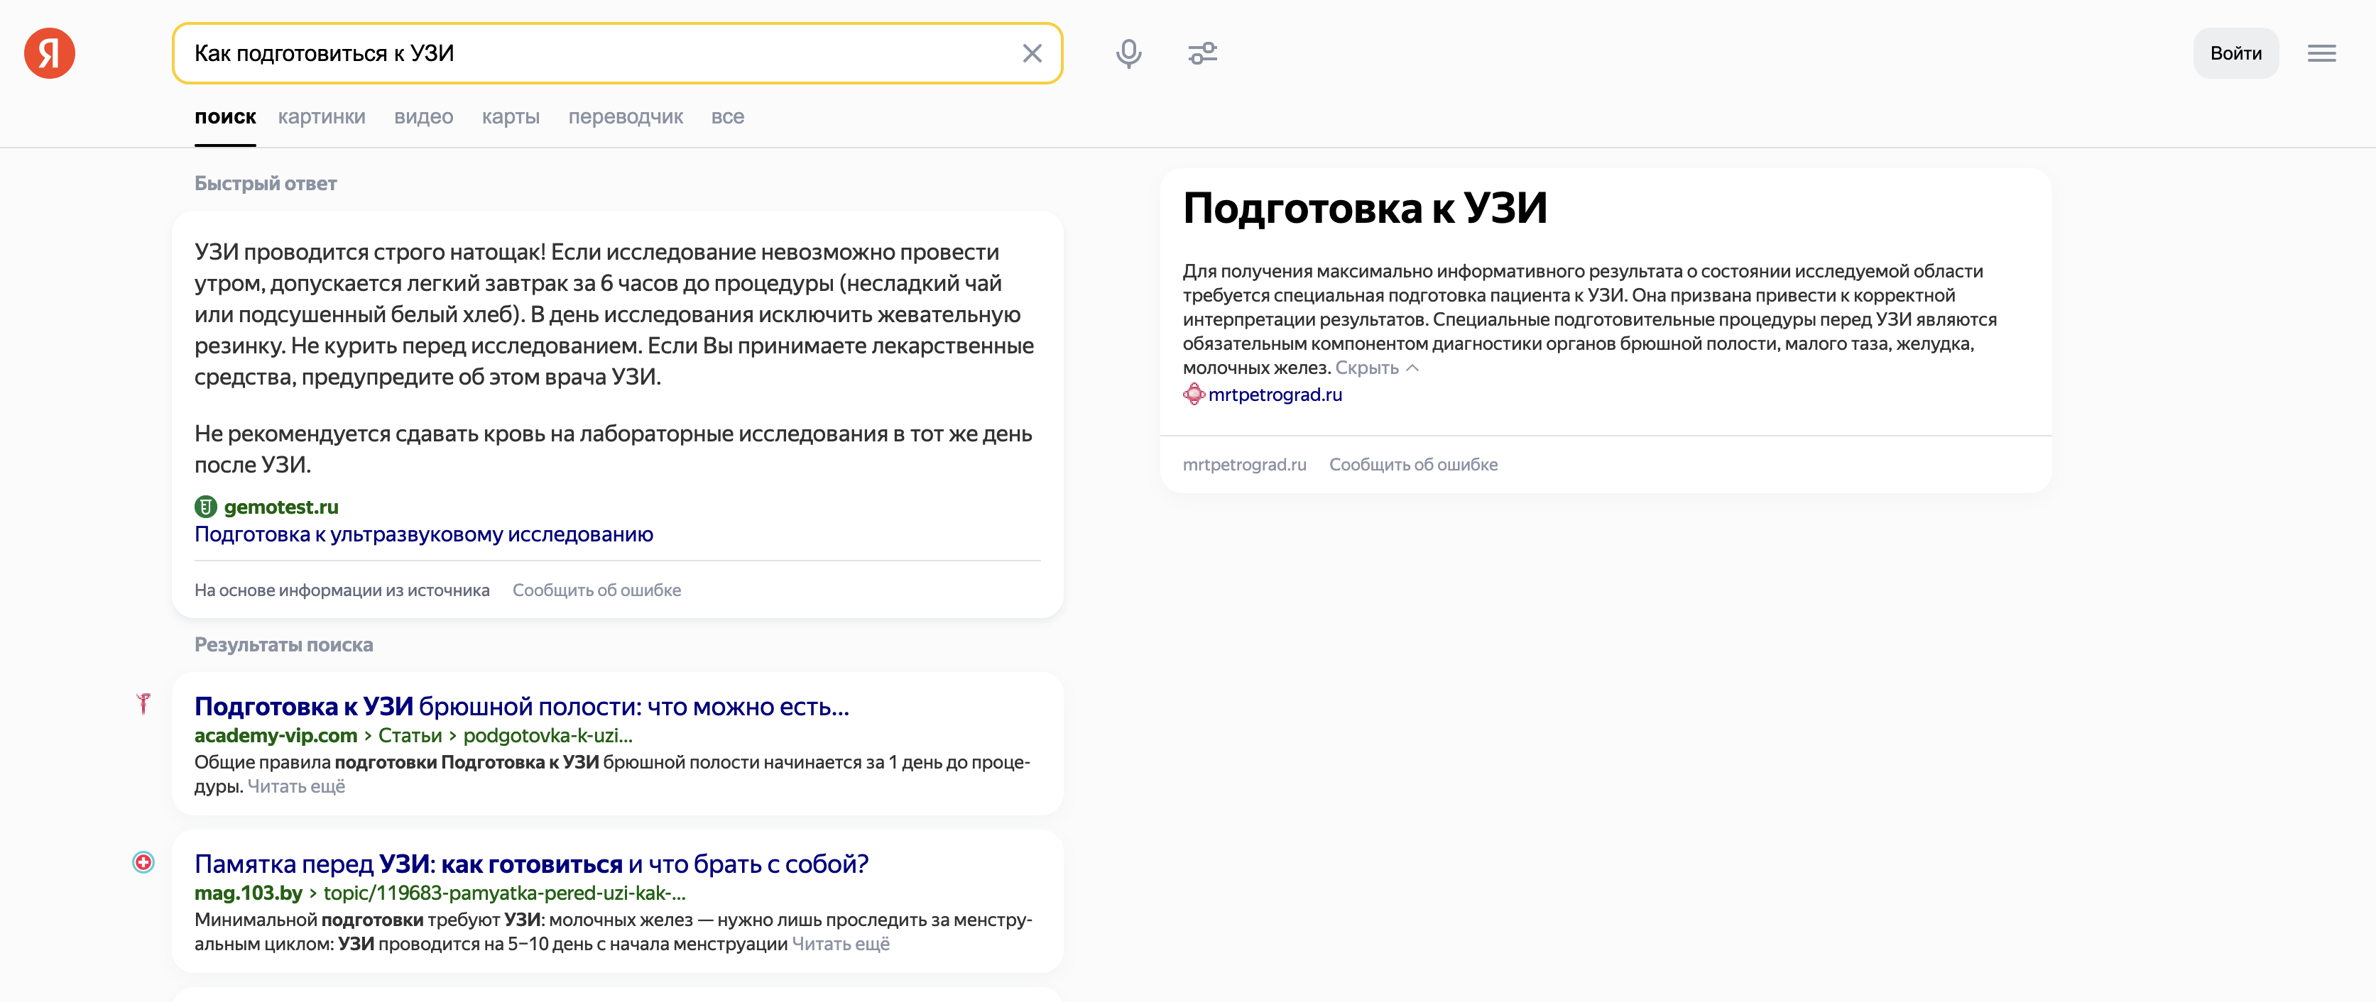
Task: Activate voice search microphone
Action: click(1129, 53)
